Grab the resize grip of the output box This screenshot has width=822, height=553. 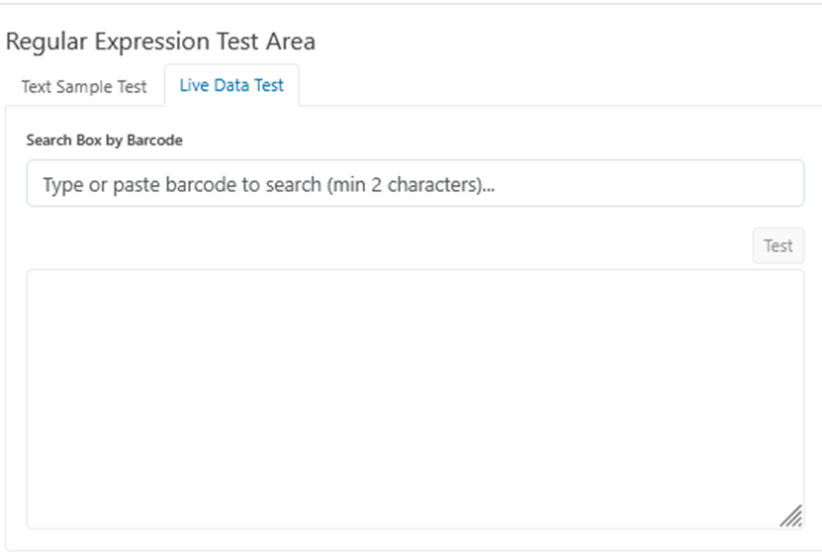click(x=790, y=515)
